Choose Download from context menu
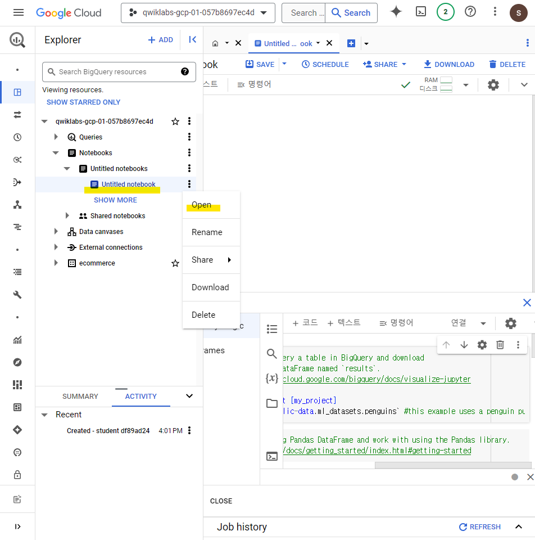 pos(211,287)
